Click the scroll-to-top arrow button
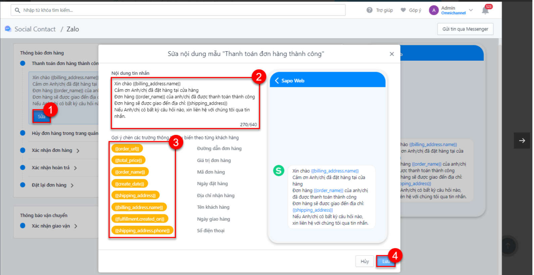 click(508, 246)
